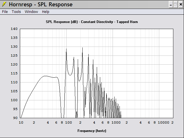Click the 125 dB axis label
Viewport: 184px width, 138px height.
pyautogui.click(x=14, y=55)
